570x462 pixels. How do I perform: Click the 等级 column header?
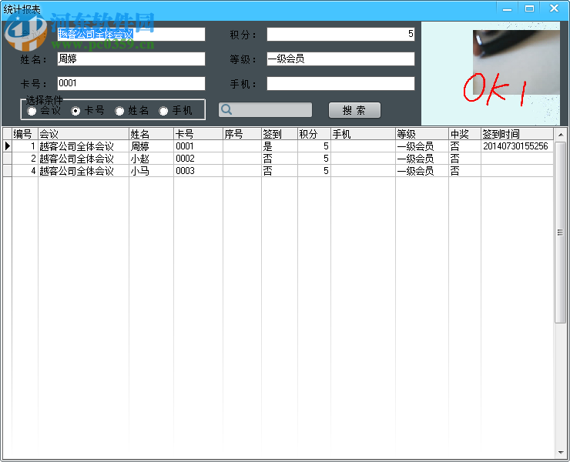pyautogui.click(x=422, y=134)
